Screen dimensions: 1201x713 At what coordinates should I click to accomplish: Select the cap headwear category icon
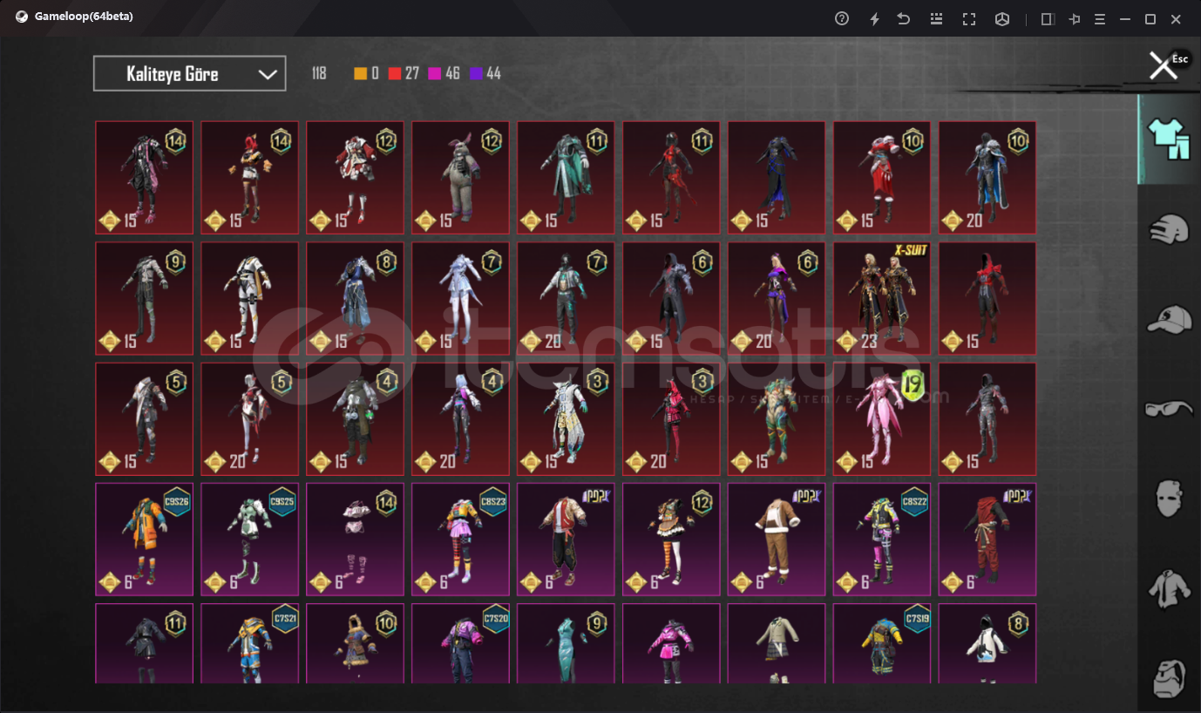1169,319
